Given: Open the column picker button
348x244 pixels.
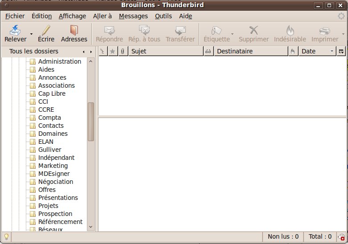Looking at the screenshot, I should [x=341, y=51].
